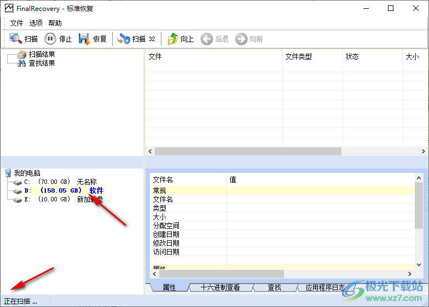Click the 值 column header

point(321,179)
